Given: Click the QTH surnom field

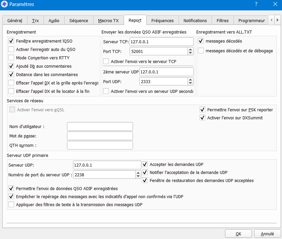Looking at the screenshot, I should tap(100, 145).
